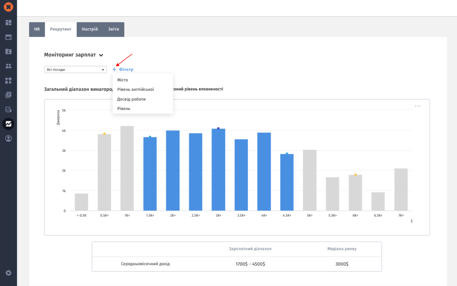Screen dimensions: 457x286
Task: Click the orange app logo icon
Action: tap(8, 7)
